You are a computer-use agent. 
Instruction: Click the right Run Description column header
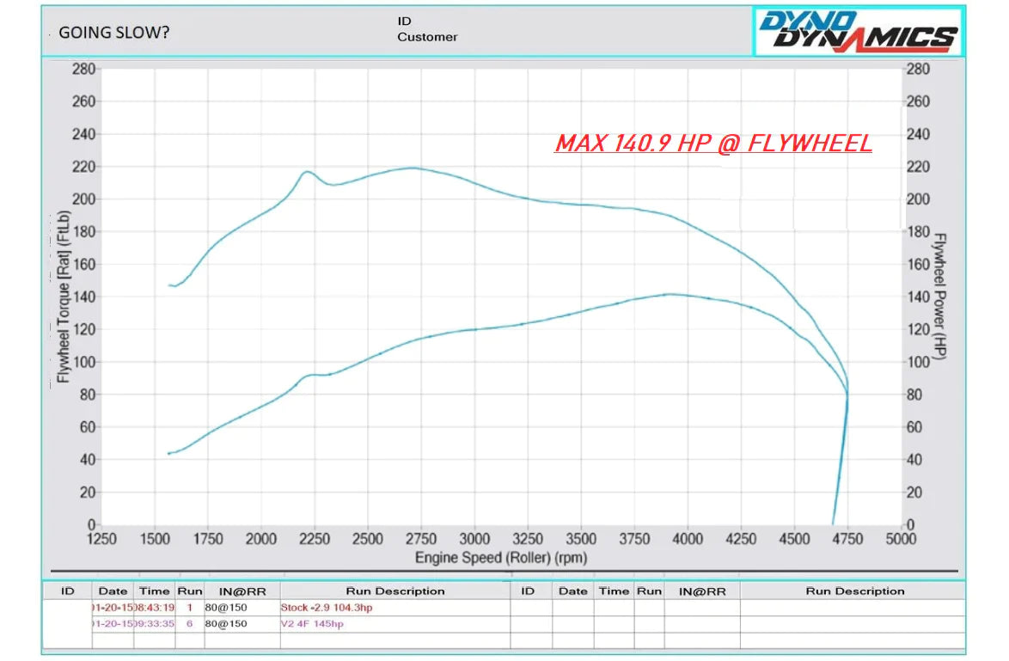pyautogui.click(x=854, y=591)
